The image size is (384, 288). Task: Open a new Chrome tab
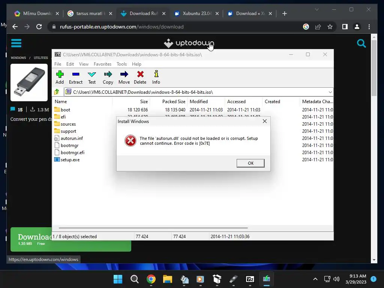click(x=284, y=13)
